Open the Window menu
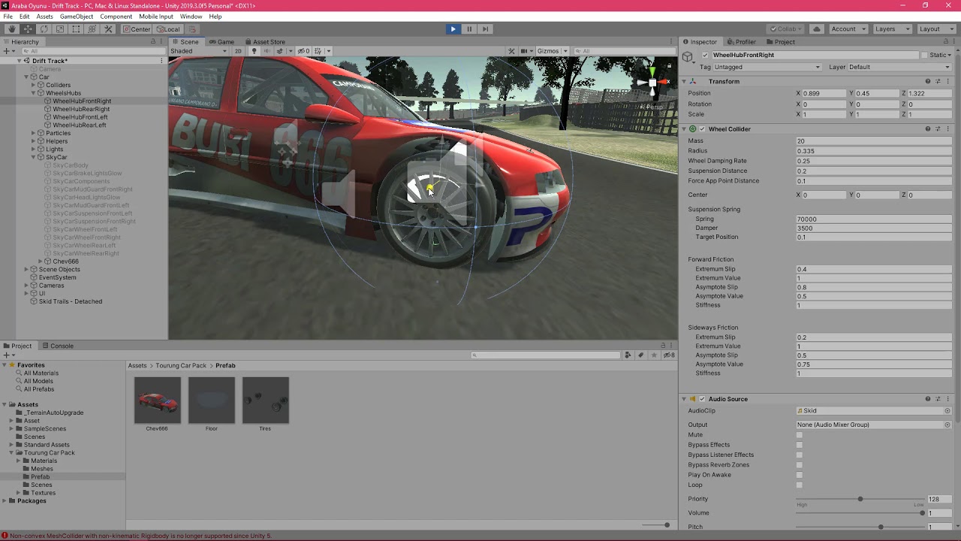This screenshot has height=541, width=961. 191,17
